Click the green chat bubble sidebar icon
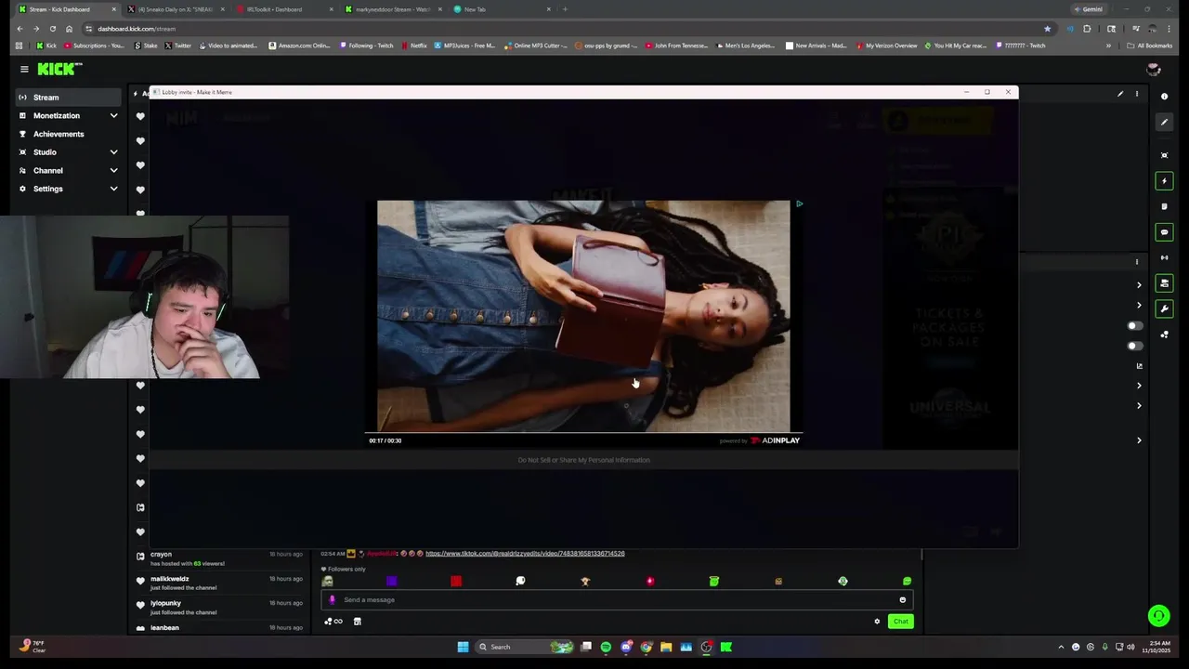 [x=1164, y=232]
